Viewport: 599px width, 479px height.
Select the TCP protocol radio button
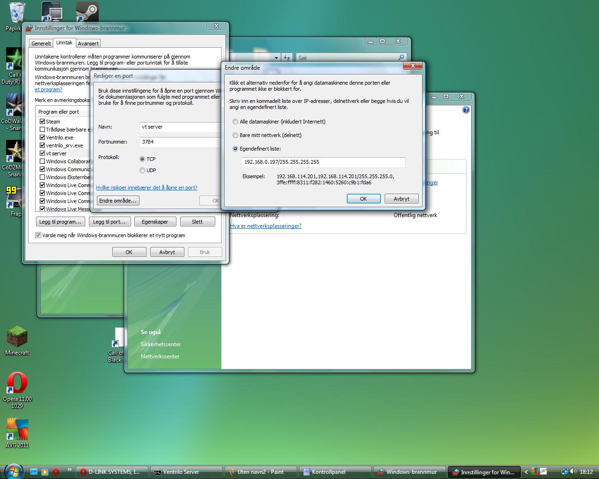tap(142, 159)
